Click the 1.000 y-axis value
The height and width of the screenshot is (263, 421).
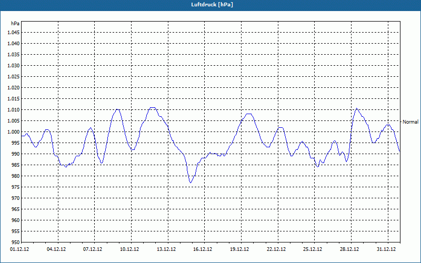tap(14, 132)
